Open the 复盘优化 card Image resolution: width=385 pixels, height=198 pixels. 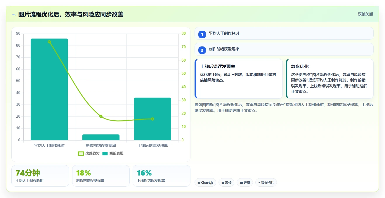coord(329,79)
